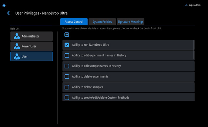
Task: Click 'Ability to edit sample names in History' text
Action: click(x=96, y=66)
